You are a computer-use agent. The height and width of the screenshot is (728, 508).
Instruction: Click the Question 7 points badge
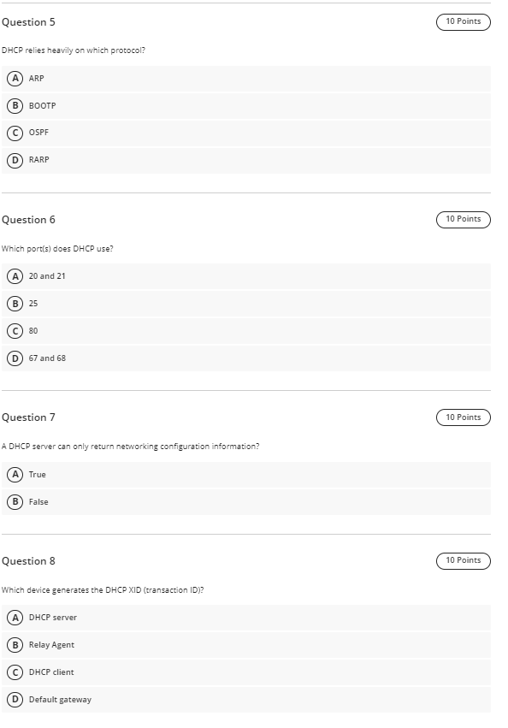point(464,417)
